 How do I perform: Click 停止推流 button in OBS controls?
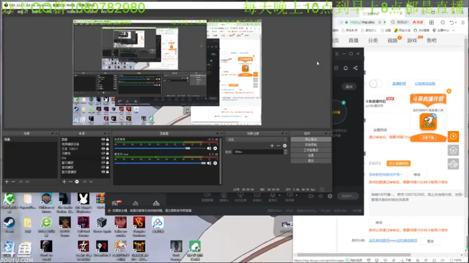(x=311, y=139)
